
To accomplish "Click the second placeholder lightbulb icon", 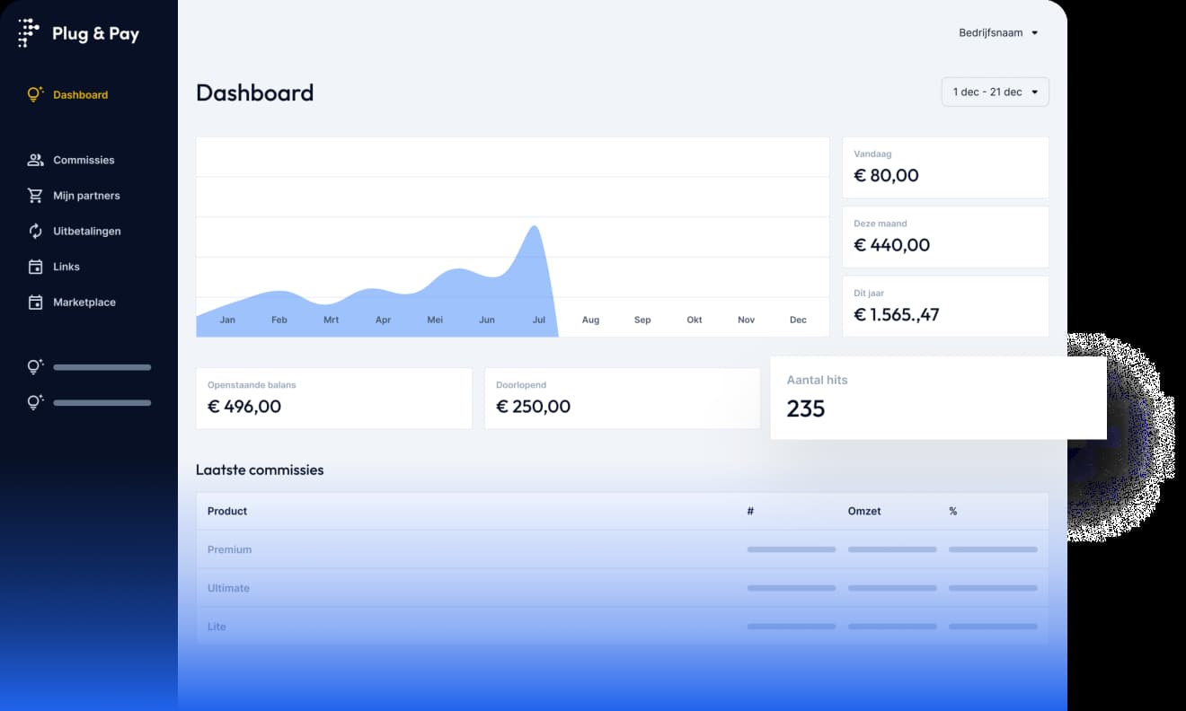I will pos(35,402).
